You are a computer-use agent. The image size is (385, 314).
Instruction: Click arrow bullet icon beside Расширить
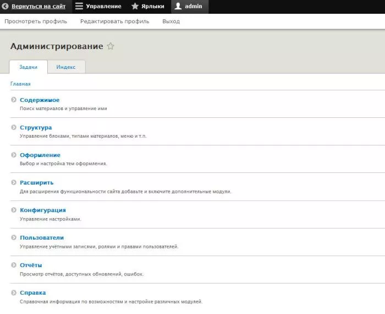(x=14, y=182)
